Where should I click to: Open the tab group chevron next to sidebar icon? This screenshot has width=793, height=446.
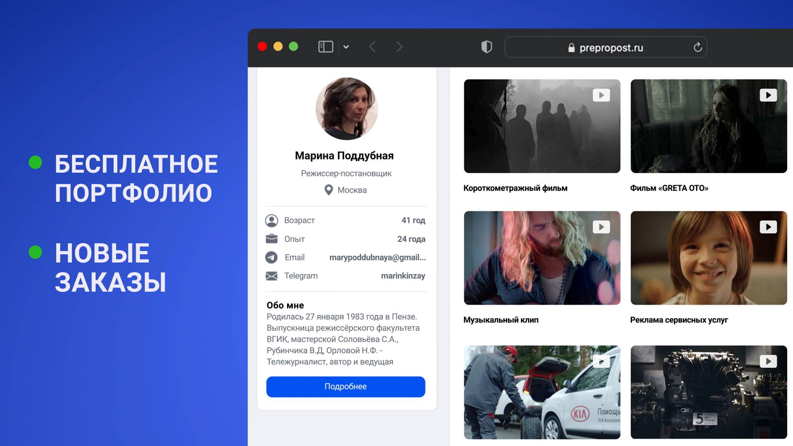346,47
